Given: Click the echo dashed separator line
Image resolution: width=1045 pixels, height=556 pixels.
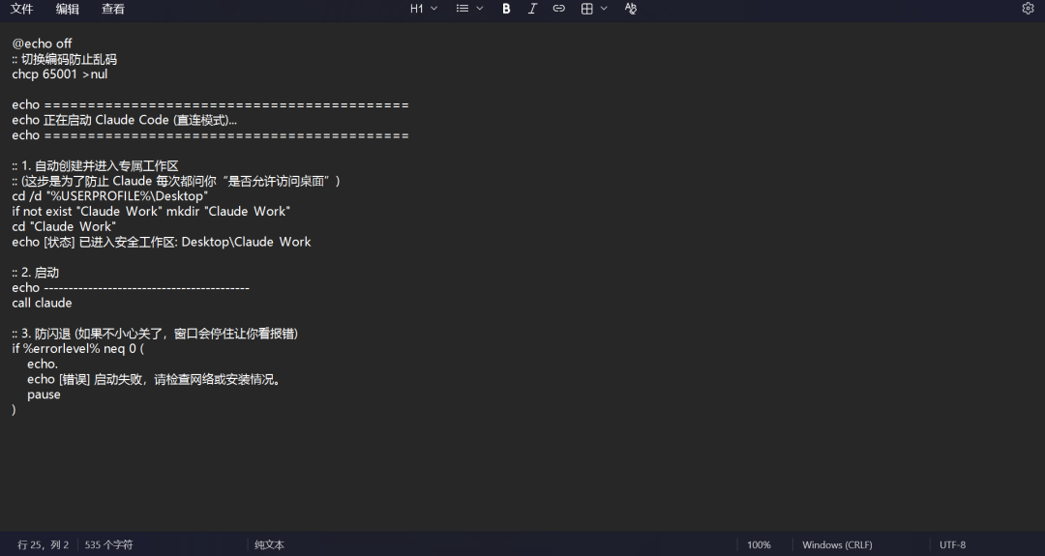Looking at the screenshot, I should (131, 287).
